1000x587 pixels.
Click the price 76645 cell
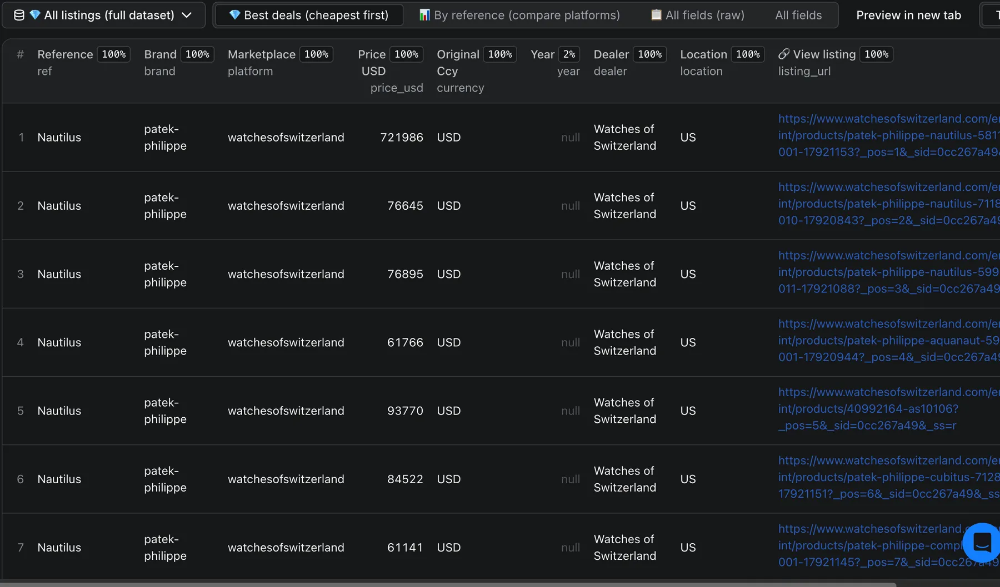click(x=405, y=205)
